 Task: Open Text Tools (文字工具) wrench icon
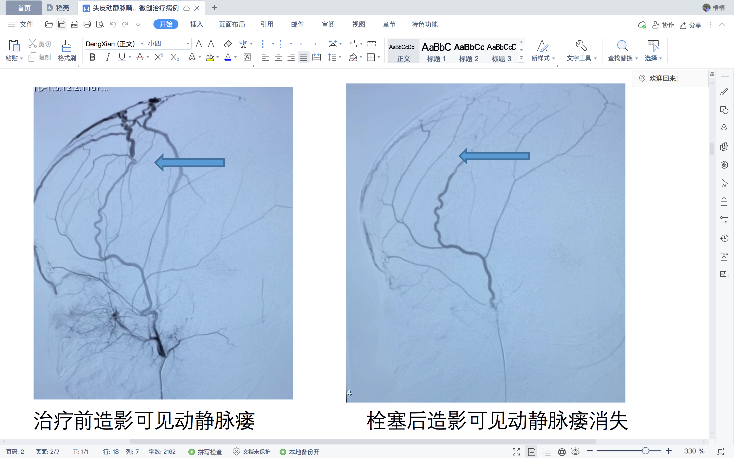(581, 46)
